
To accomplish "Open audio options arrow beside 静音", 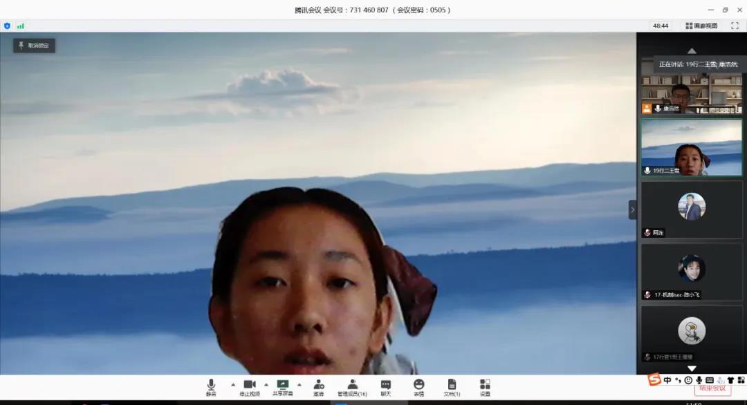I will pyautogui.click(x=233, y=384).
